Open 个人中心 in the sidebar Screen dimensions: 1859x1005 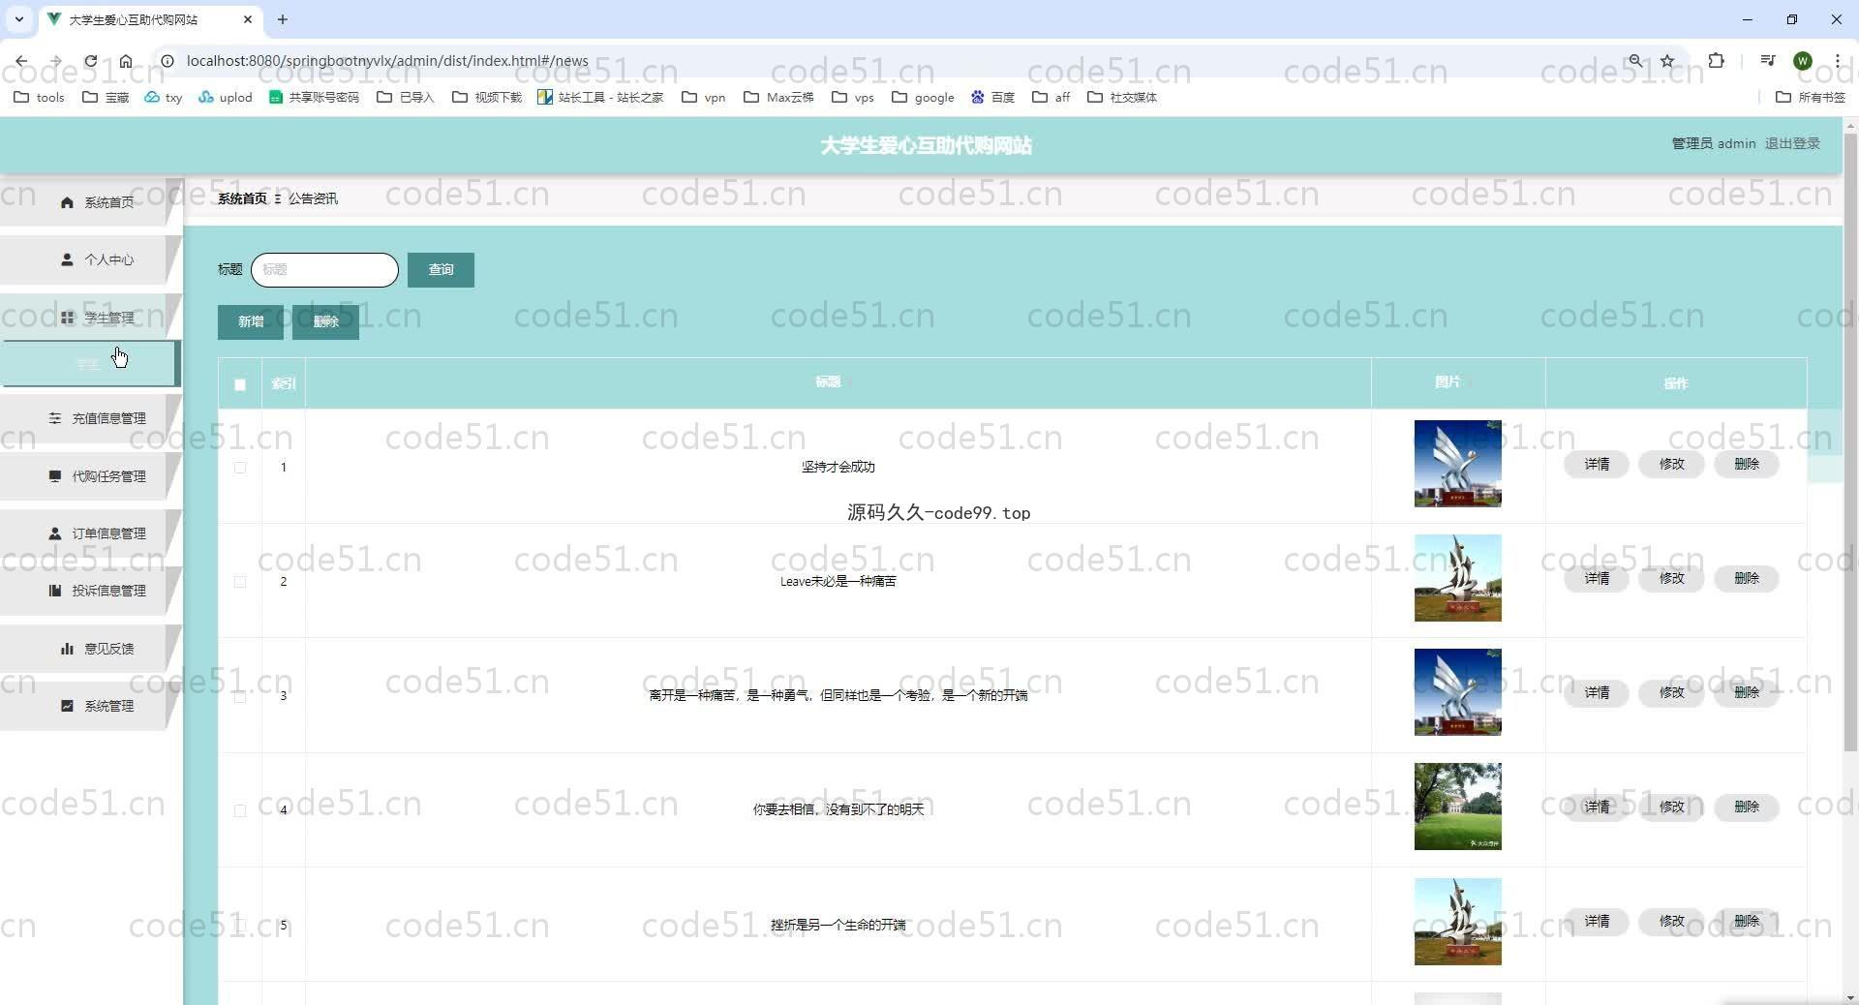(90, 259)
